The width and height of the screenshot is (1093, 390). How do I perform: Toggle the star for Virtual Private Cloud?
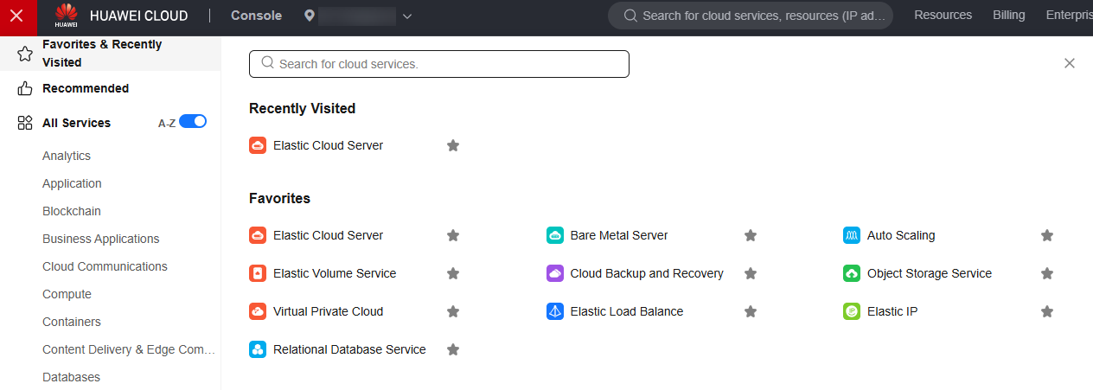tap(453, 311)
